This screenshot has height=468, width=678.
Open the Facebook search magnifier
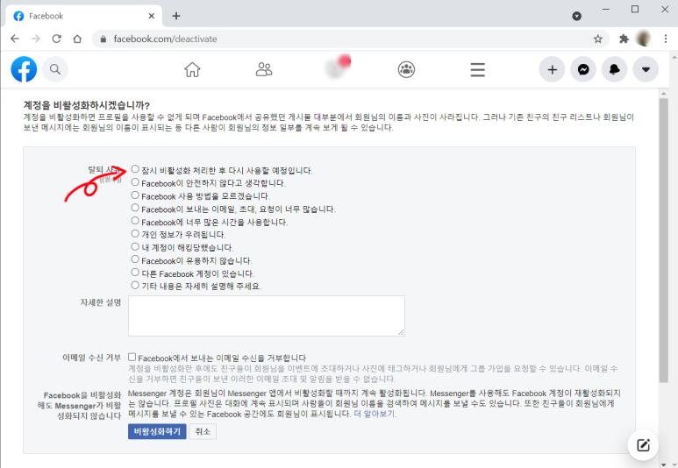click(x=55, y=69)
